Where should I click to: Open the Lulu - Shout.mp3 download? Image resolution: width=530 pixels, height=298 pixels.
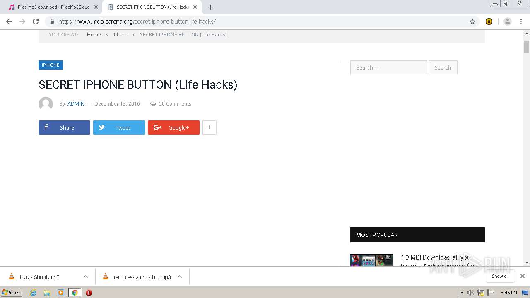coord(40,277)
